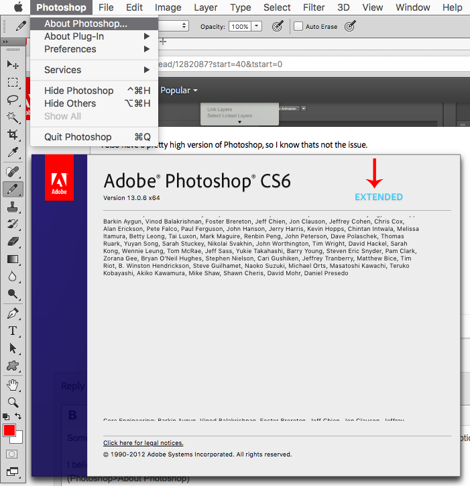The width and height of the screenshot is (470, 486).
Task: Open the File menu
Action: (106, 7)
